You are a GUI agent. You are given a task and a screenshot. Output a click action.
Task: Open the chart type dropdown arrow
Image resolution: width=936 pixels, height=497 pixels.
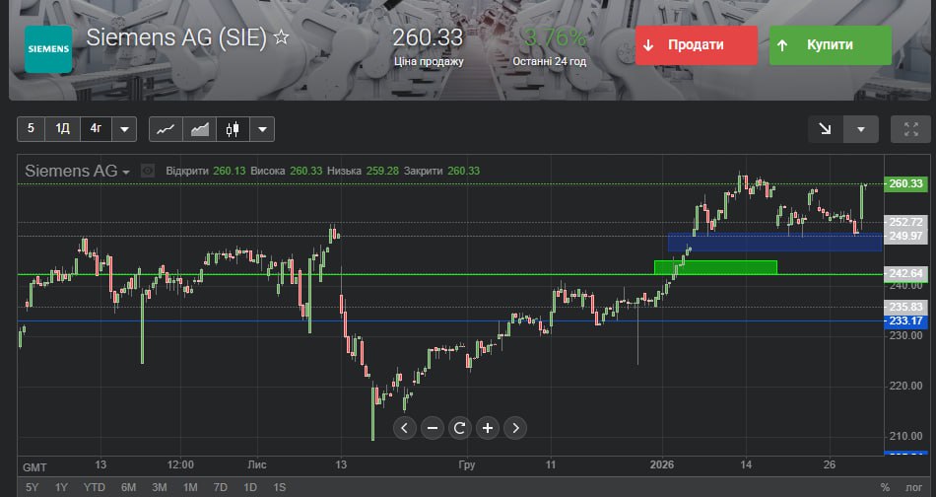pos(262,129)
